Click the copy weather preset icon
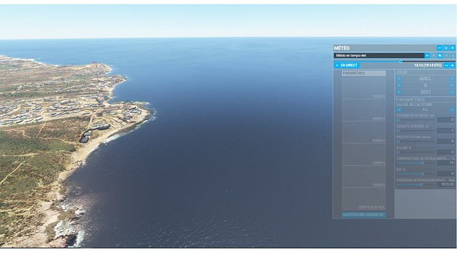 click(x=440, y=56)
